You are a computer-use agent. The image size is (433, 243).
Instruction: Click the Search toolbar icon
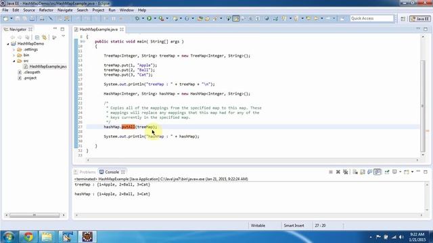214,18
